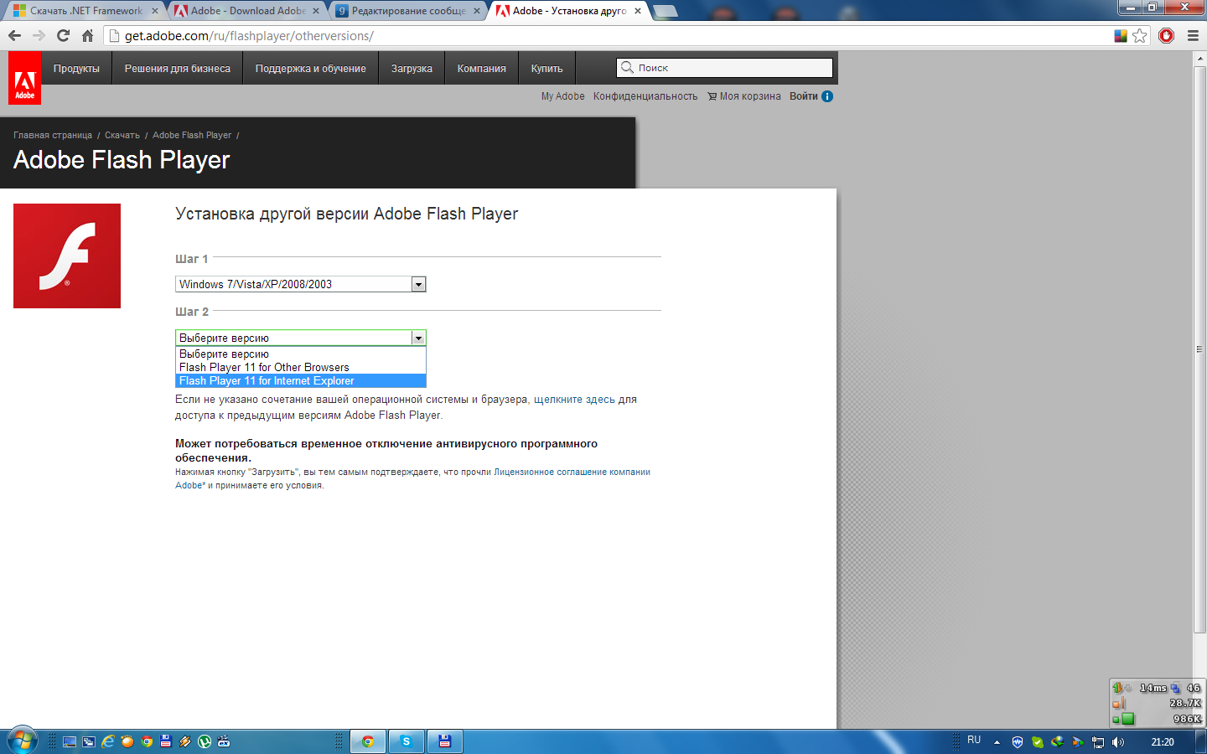Launch uTorrent from quick launch bar
This screenshot has width=1207, height=754.
pos(205,741)
